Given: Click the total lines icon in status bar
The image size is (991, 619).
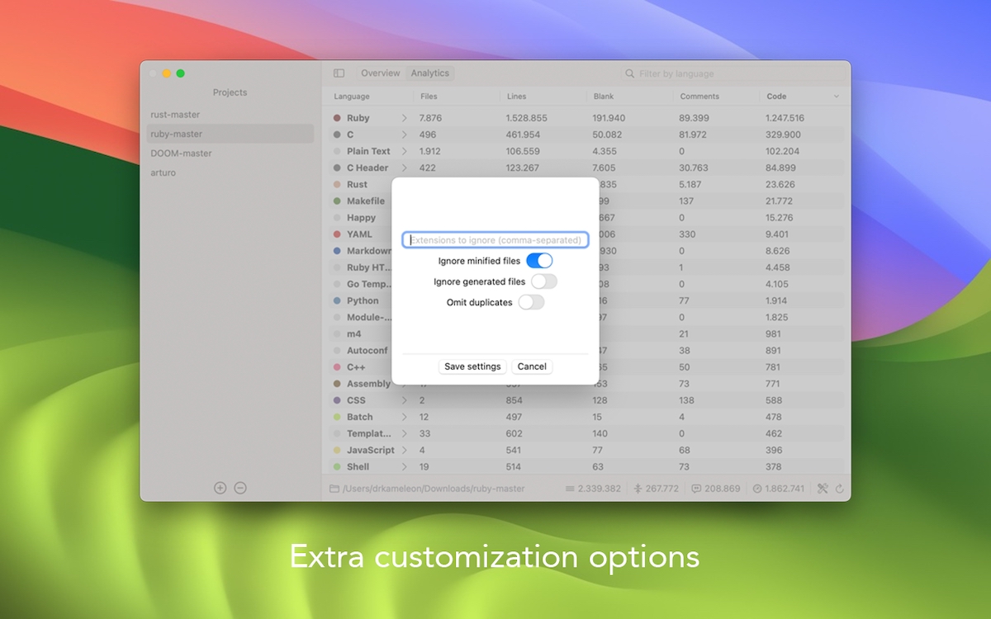Looking at the screenshot, I should pyautogui.click(x=570, y=489).
